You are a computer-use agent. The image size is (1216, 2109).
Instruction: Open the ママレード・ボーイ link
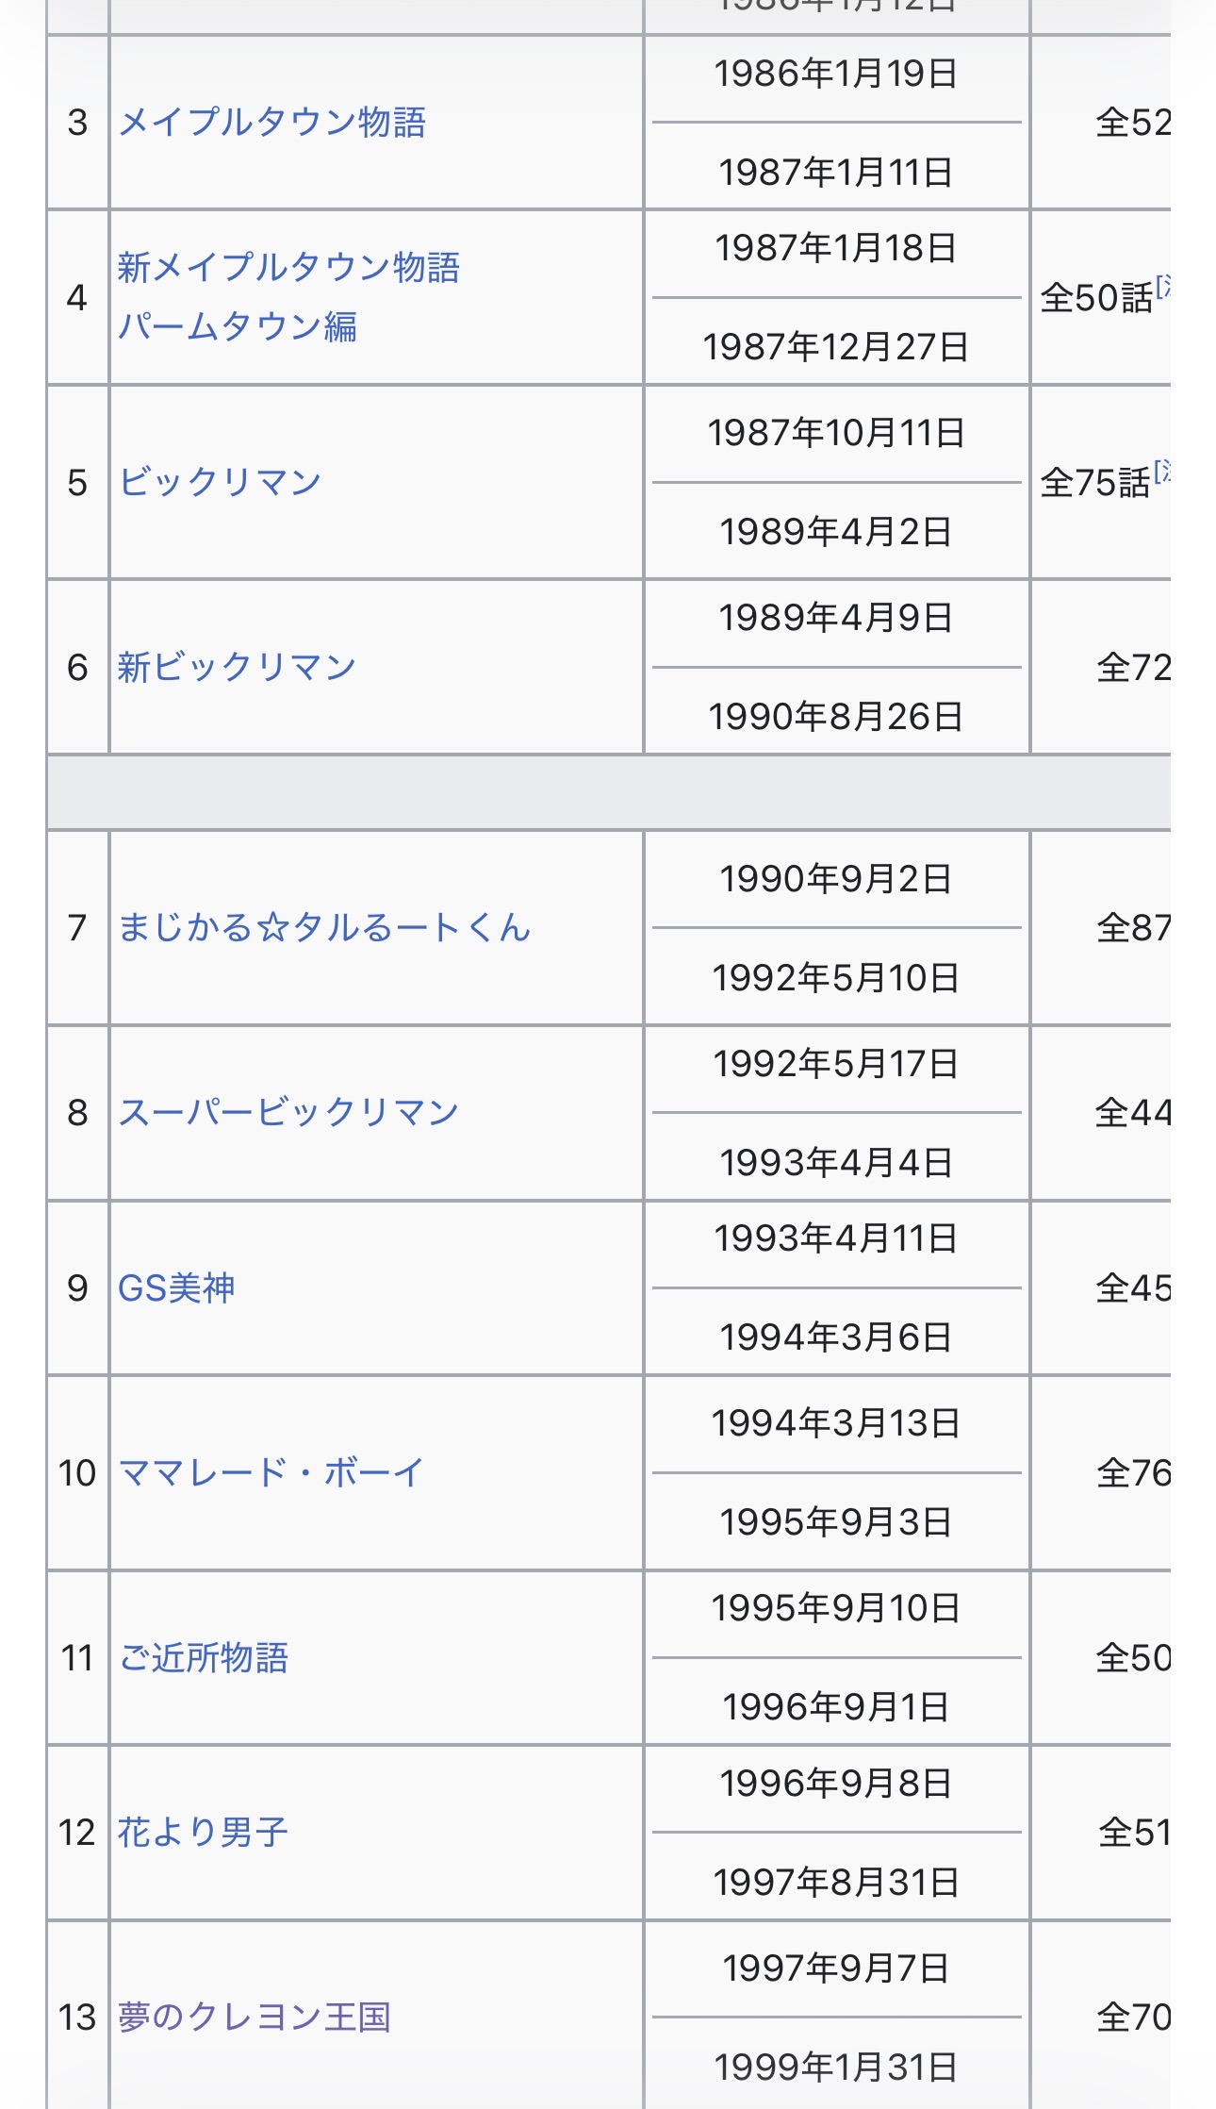pos(271,1473)
